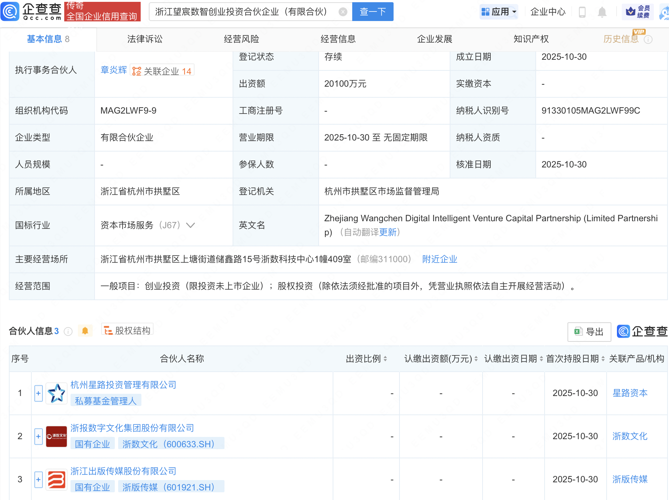Click the 关联企业 icon beside 章炎辉
Viewport: 669px width, 500px height.
(136, 70)
